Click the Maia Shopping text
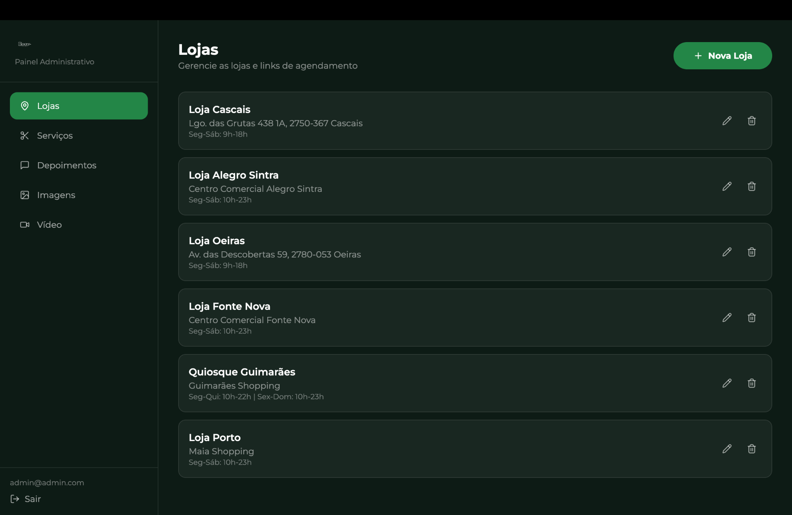Image resolution: width=792 pixels, height=515 pixels. (221, 451)
